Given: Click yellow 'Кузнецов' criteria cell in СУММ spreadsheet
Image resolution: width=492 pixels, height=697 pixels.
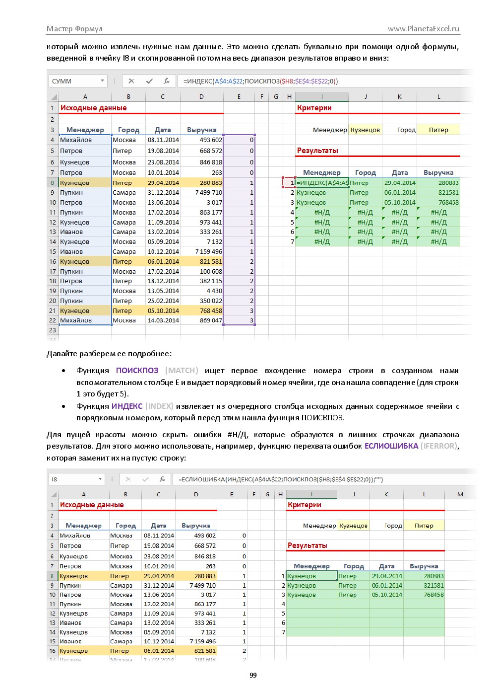Looking at the screenshot, I should pyautogui.click(x=366, y=130).
